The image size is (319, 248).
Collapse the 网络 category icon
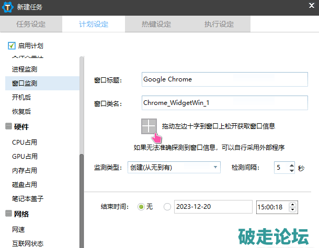8,214
